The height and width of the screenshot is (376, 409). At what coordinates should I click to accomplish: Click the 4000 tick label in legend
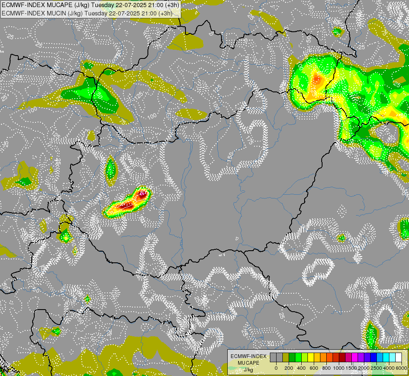click(389, 368)
